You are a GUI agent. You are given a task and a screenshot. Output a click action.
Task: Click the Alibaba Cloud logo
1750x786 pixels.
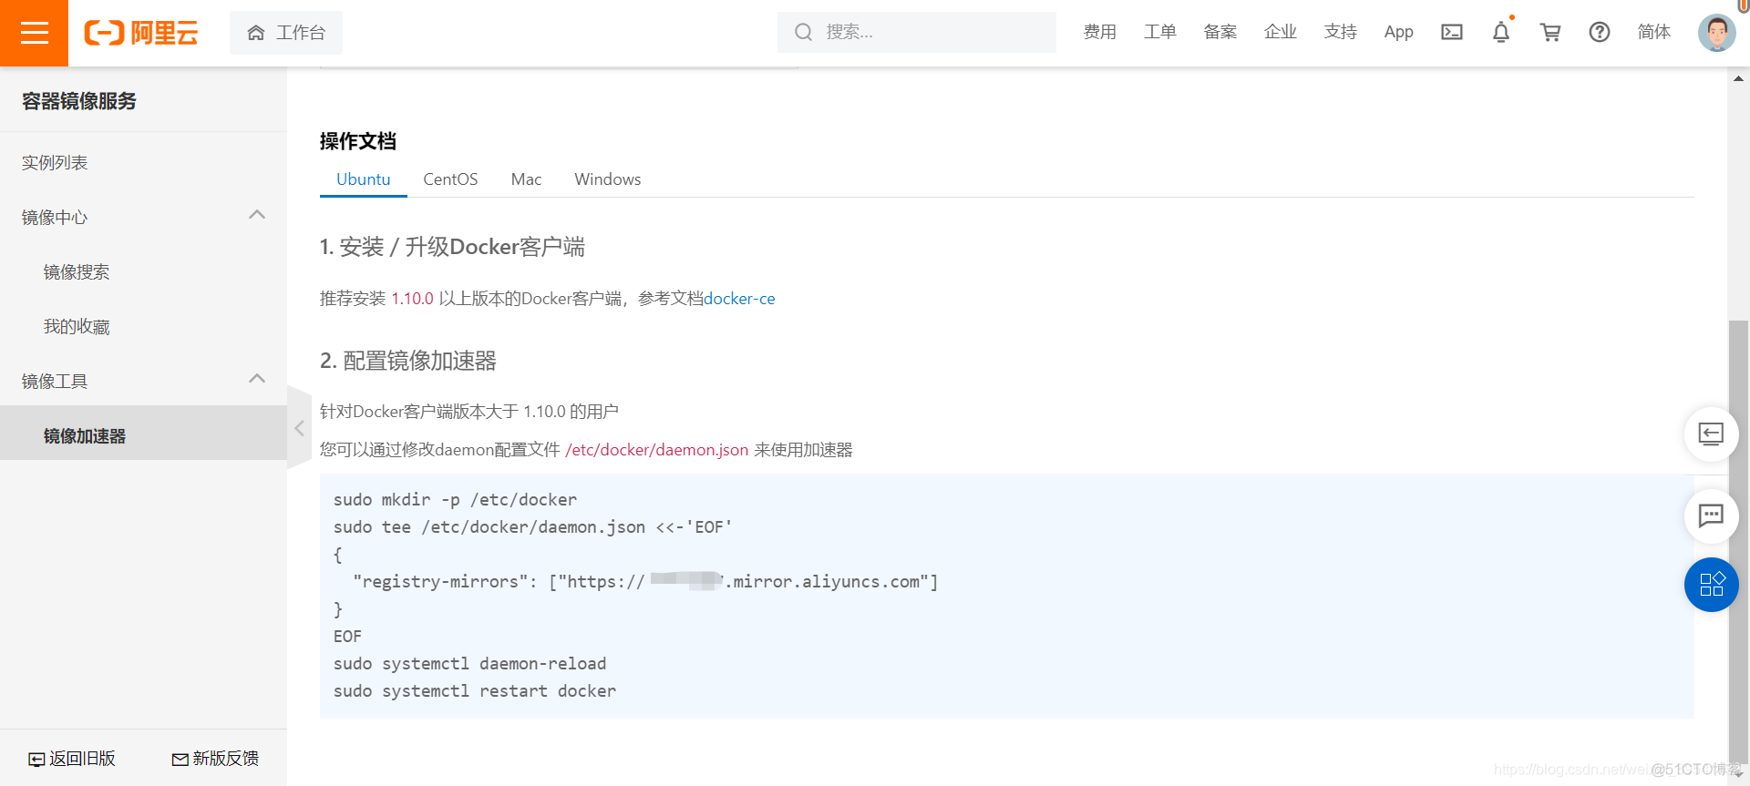point(141,33)
